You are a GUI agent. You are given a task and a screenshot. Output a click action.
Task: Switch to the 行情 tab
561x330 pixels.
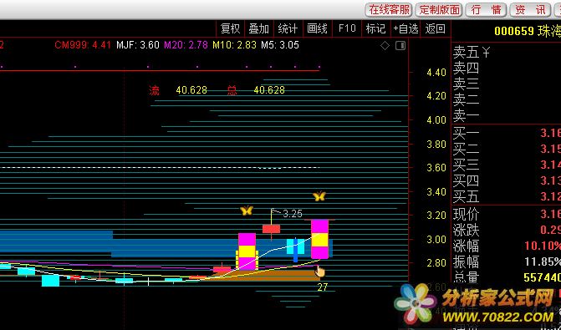(487, 10)
